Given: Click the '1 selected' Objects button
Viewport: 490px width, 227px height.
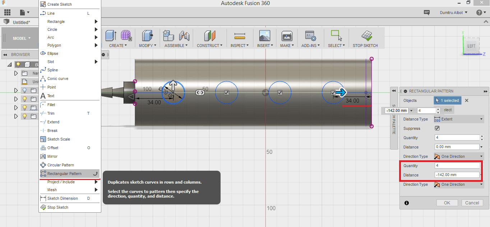Looking at the screenshot, I should [448, 100].
